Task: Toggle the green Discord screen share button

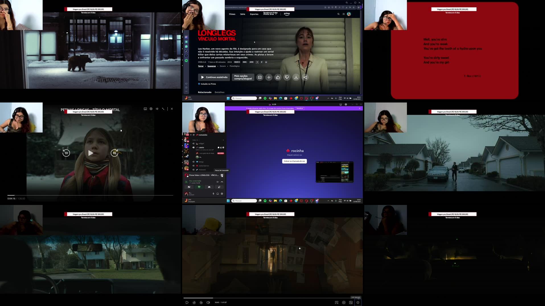Action: (x=199, y=187)
